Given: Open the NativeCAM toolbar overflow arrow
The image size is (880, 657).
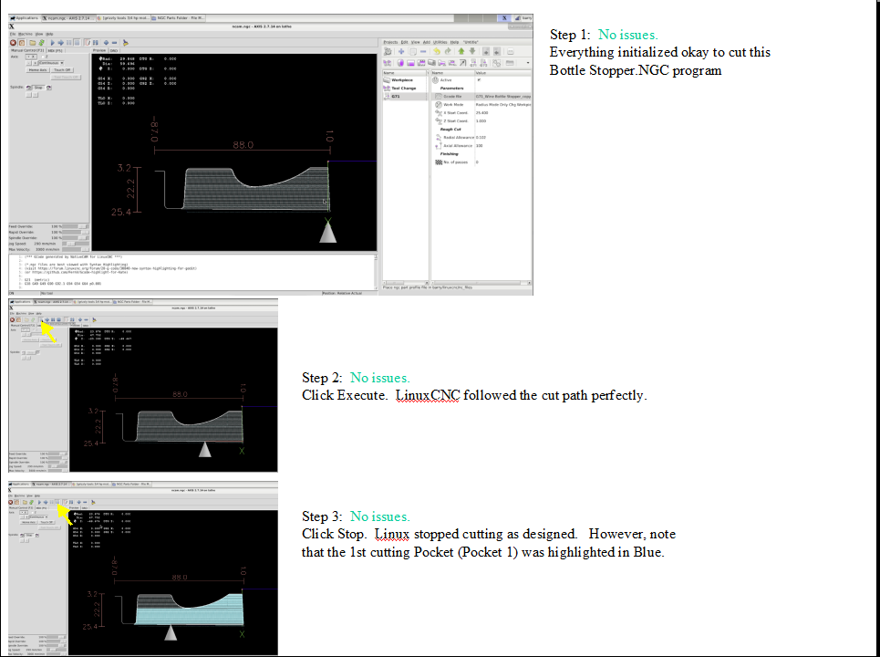Looking at the screenshot, I should (x=528, y=63).
